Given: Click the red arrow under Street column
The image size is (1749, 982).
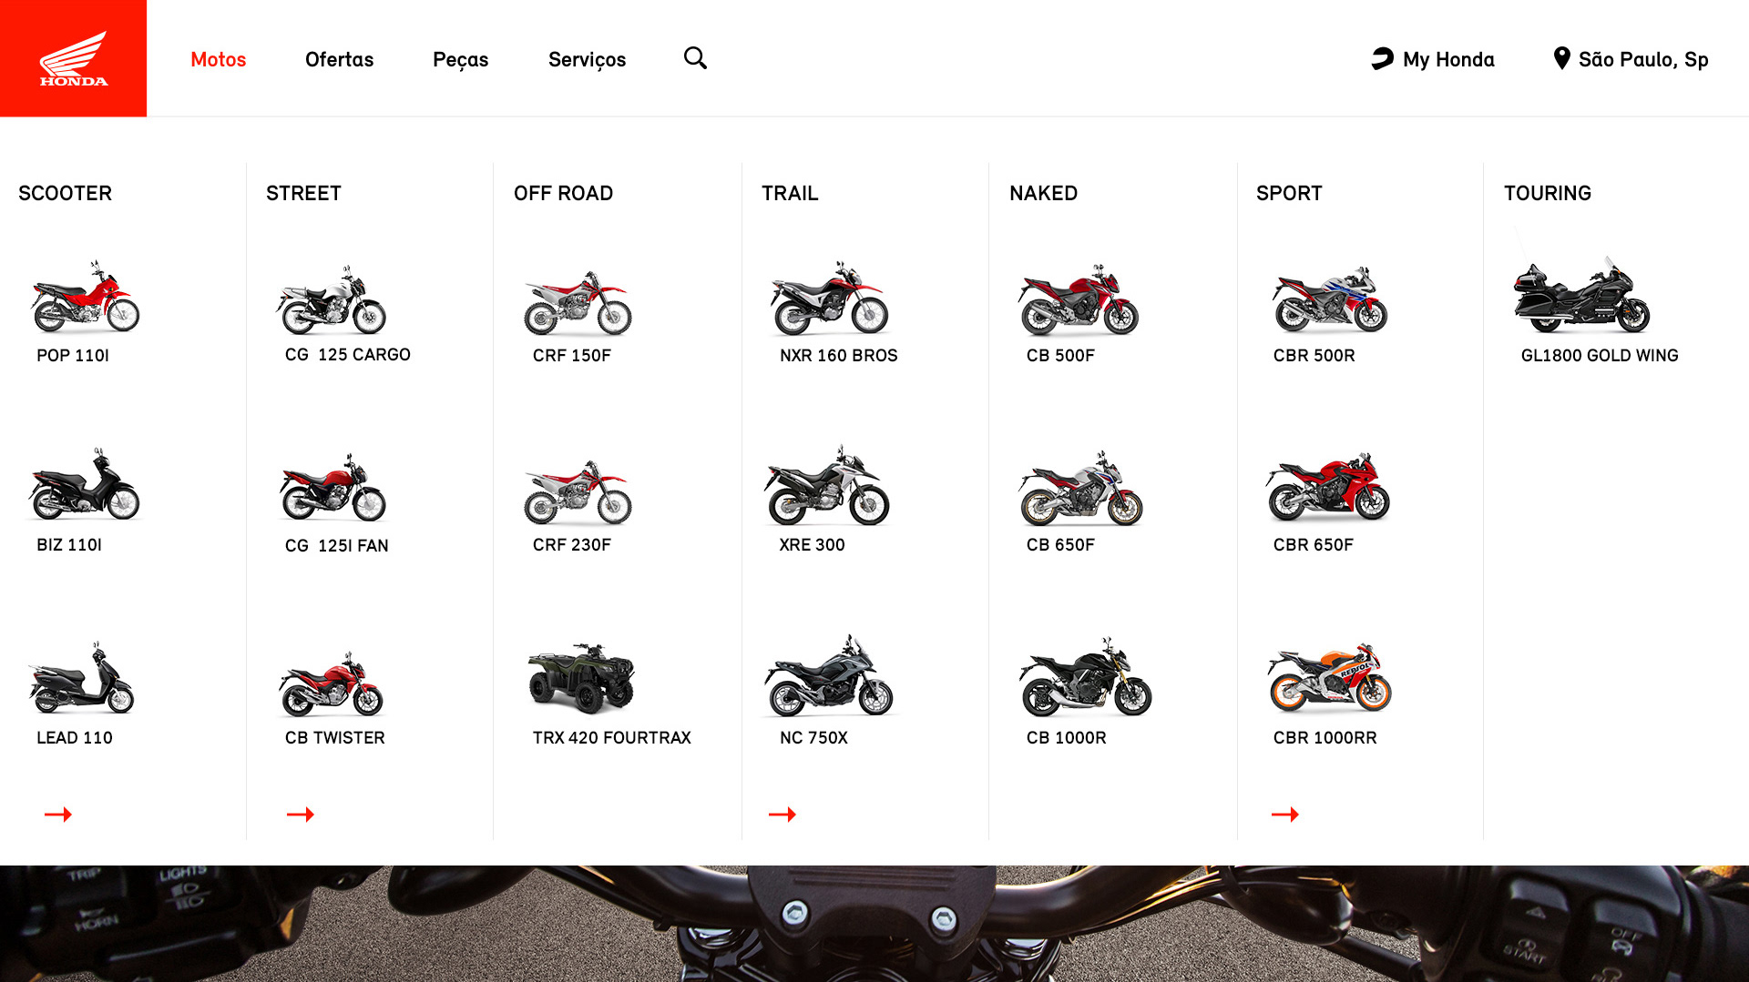Looking at the screenshot, I should (x=301, y=814).
